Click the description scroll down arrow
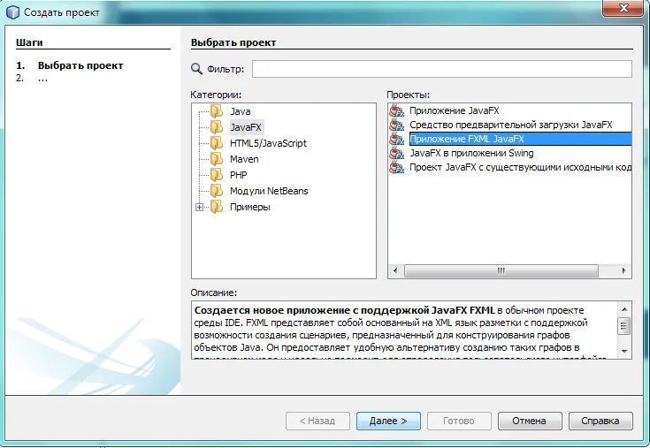The height and width of the screenshot is (448, 650). point(624,351)
